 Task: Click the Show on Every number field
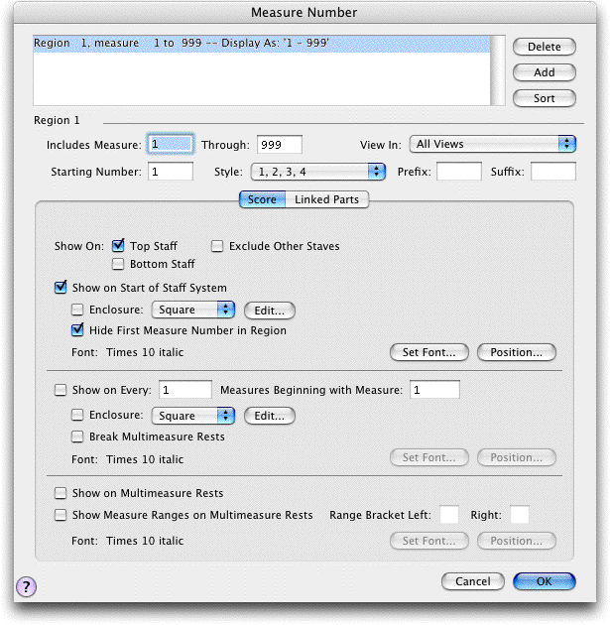[x=185, y=390]
